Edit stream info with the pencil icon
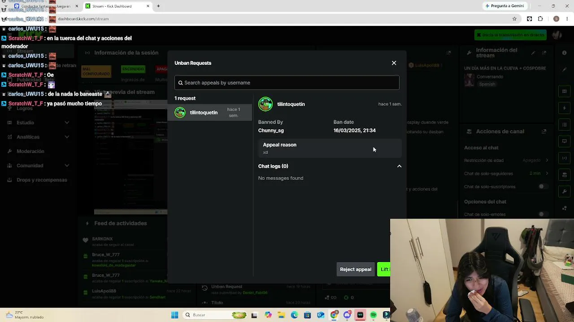This screenshot has width=574, height=322. pos(533,53)
